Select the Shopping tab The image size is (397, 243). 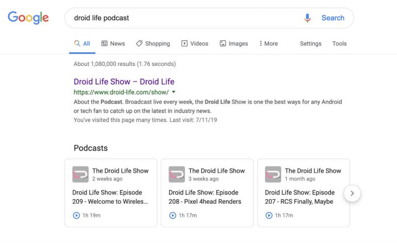tap(153, 44)
